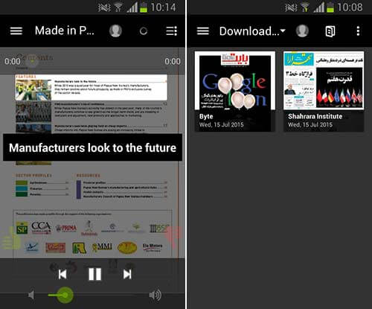Skip to next article audio
Image resolution: width=372 pixels, height=309 pixels.
(x=127, y=274)
